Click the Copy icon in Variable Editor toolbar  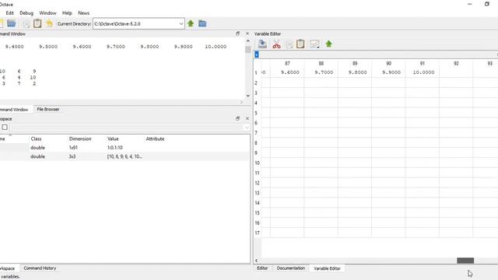(x=289, y=44)
